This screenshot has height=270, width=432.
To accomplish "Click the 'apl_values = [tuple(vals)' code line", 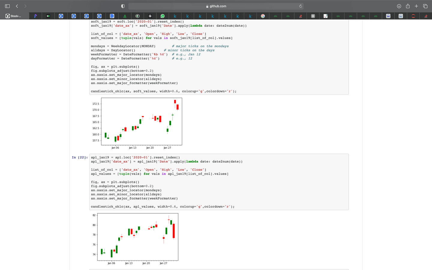I will click(160, 174).
